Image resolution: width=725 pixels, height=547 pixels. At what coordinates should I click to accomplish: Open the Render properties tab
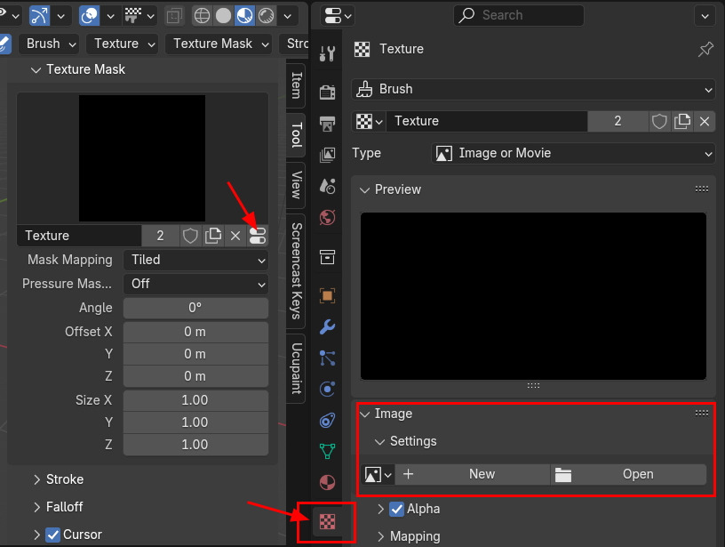[x=327, y=93]
